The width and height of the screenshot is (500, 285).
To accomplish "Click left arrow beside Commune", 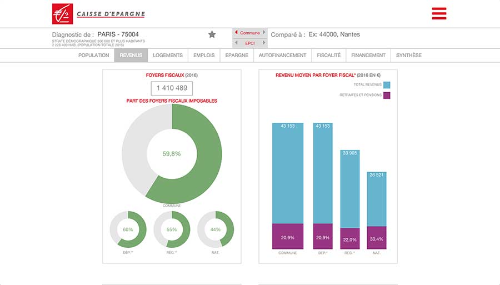I will (236, 33).
